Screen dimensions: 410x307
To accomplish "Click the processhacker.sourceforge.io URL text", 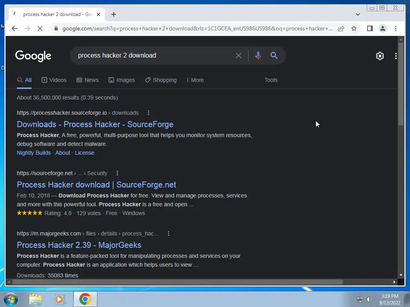I will (62, 113).
